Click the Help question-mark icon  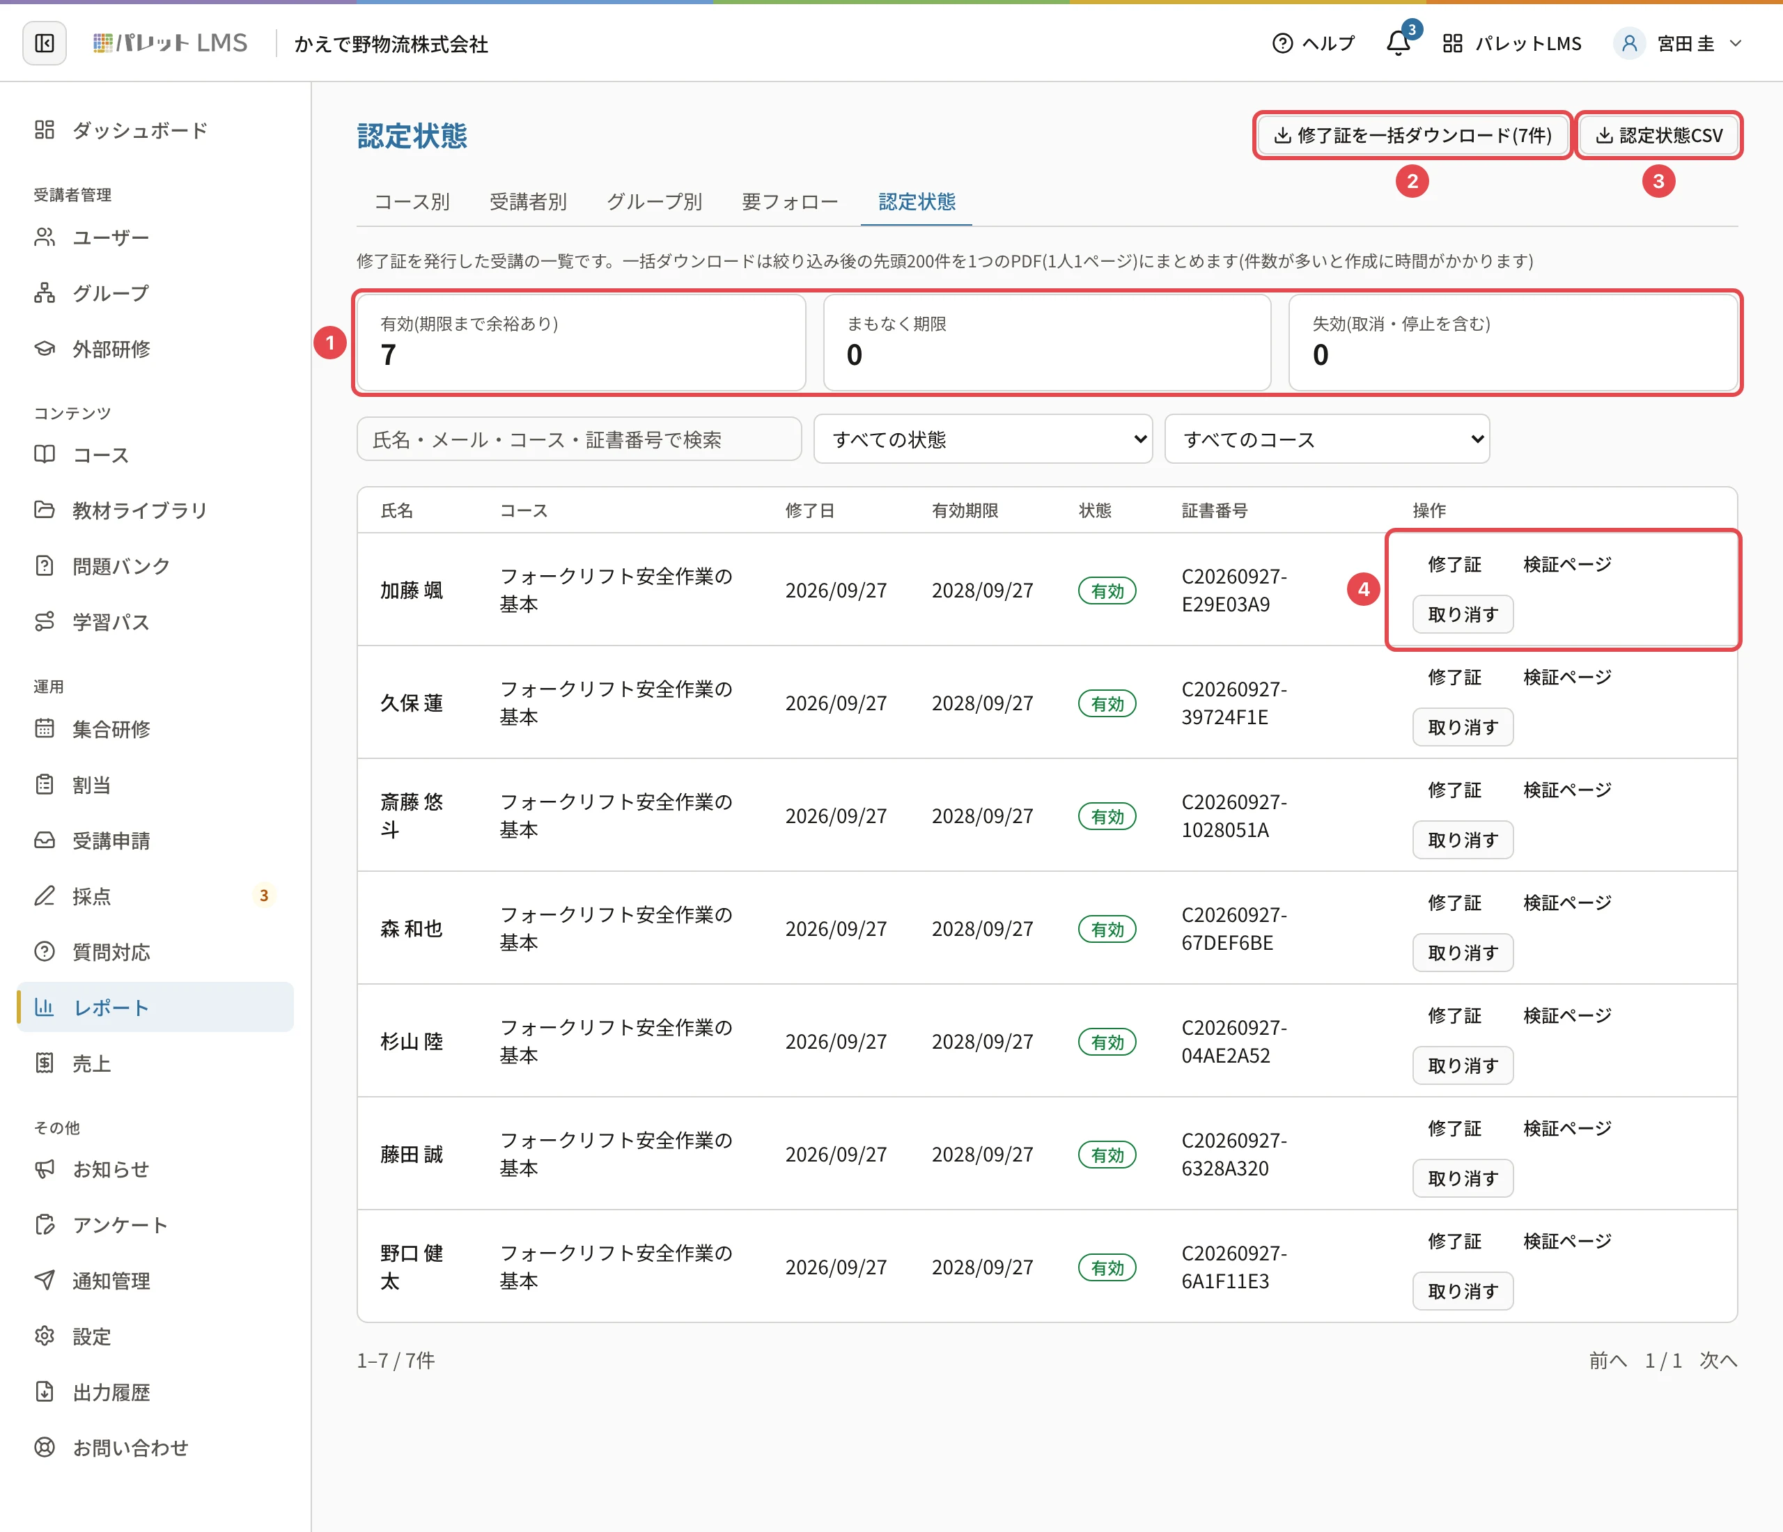(x=1282, y=43)
